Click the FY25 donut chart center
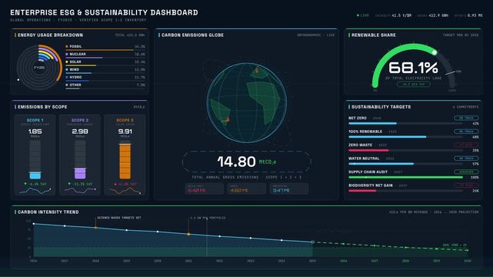Viewport: 493px width, 277px height. tap(39, 67)
